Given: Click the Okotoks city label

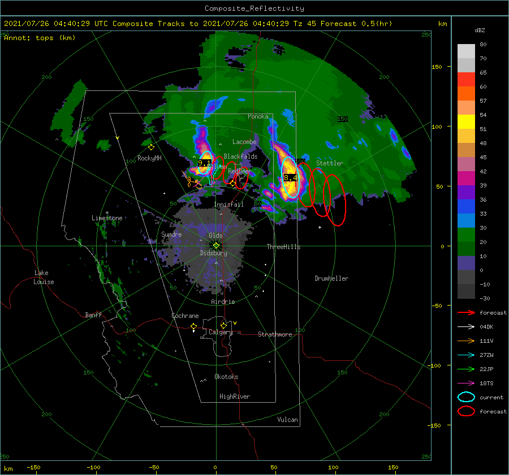Looking at the screenshot, I should click(x=226, y=377).
